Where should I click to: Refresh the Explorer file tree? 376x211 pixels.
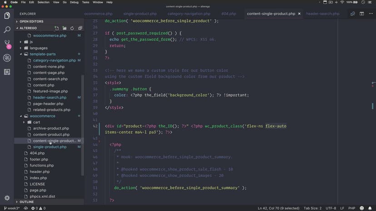pyautogui.click(x=72, y=28)
